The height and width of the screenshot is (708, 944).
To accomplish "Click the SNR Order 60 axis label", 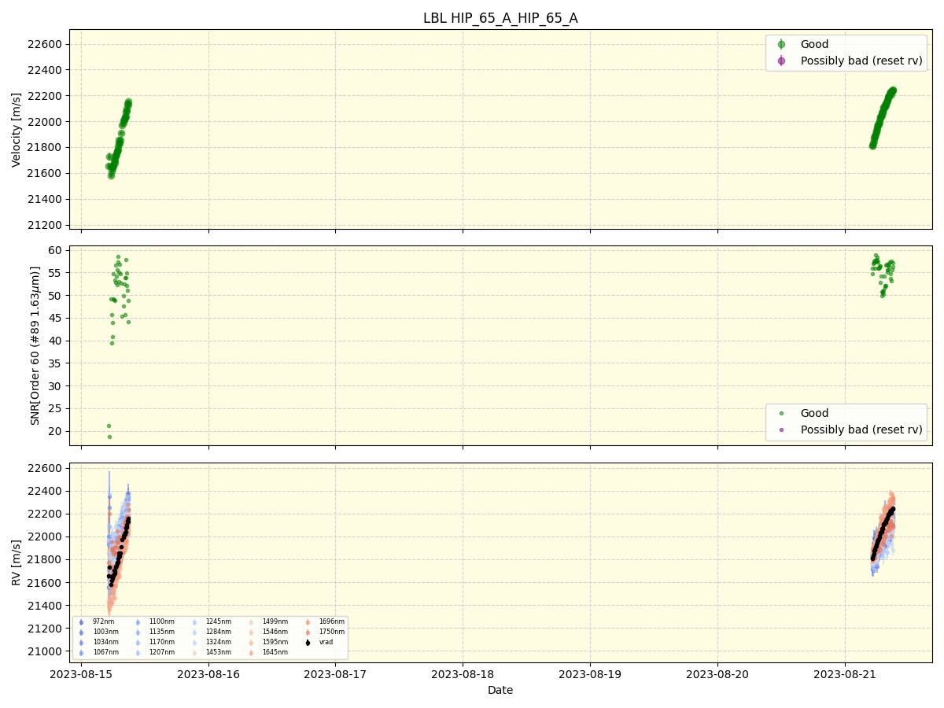I will (35, 345).
